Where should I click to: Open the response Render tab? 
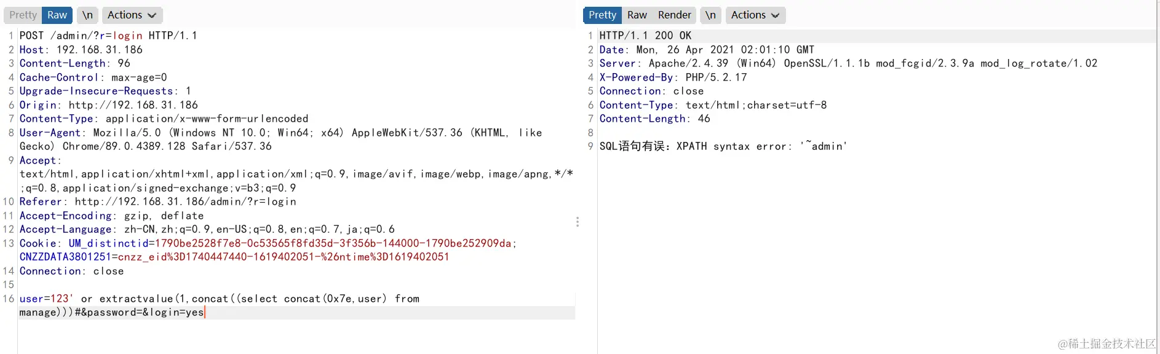tap(675, 15)
